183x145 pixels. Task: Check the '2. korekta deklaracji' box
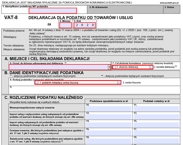tap(151, 67)
